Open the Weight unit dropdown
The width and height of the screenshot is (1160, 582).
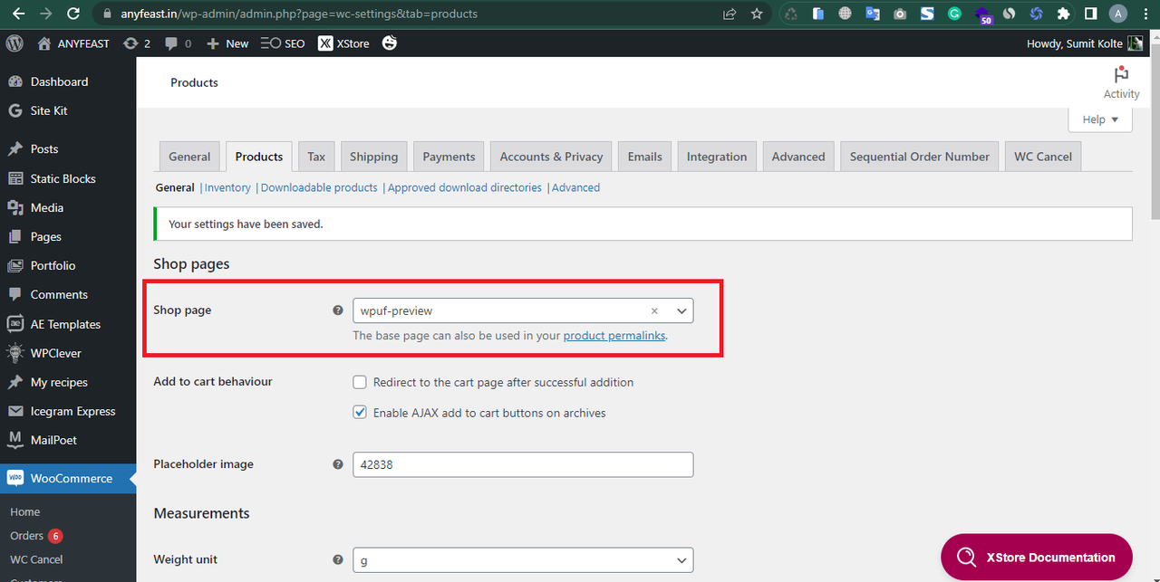pos(523,560)
